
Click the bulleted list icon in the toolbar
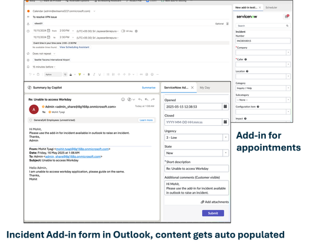pos(108,75)
